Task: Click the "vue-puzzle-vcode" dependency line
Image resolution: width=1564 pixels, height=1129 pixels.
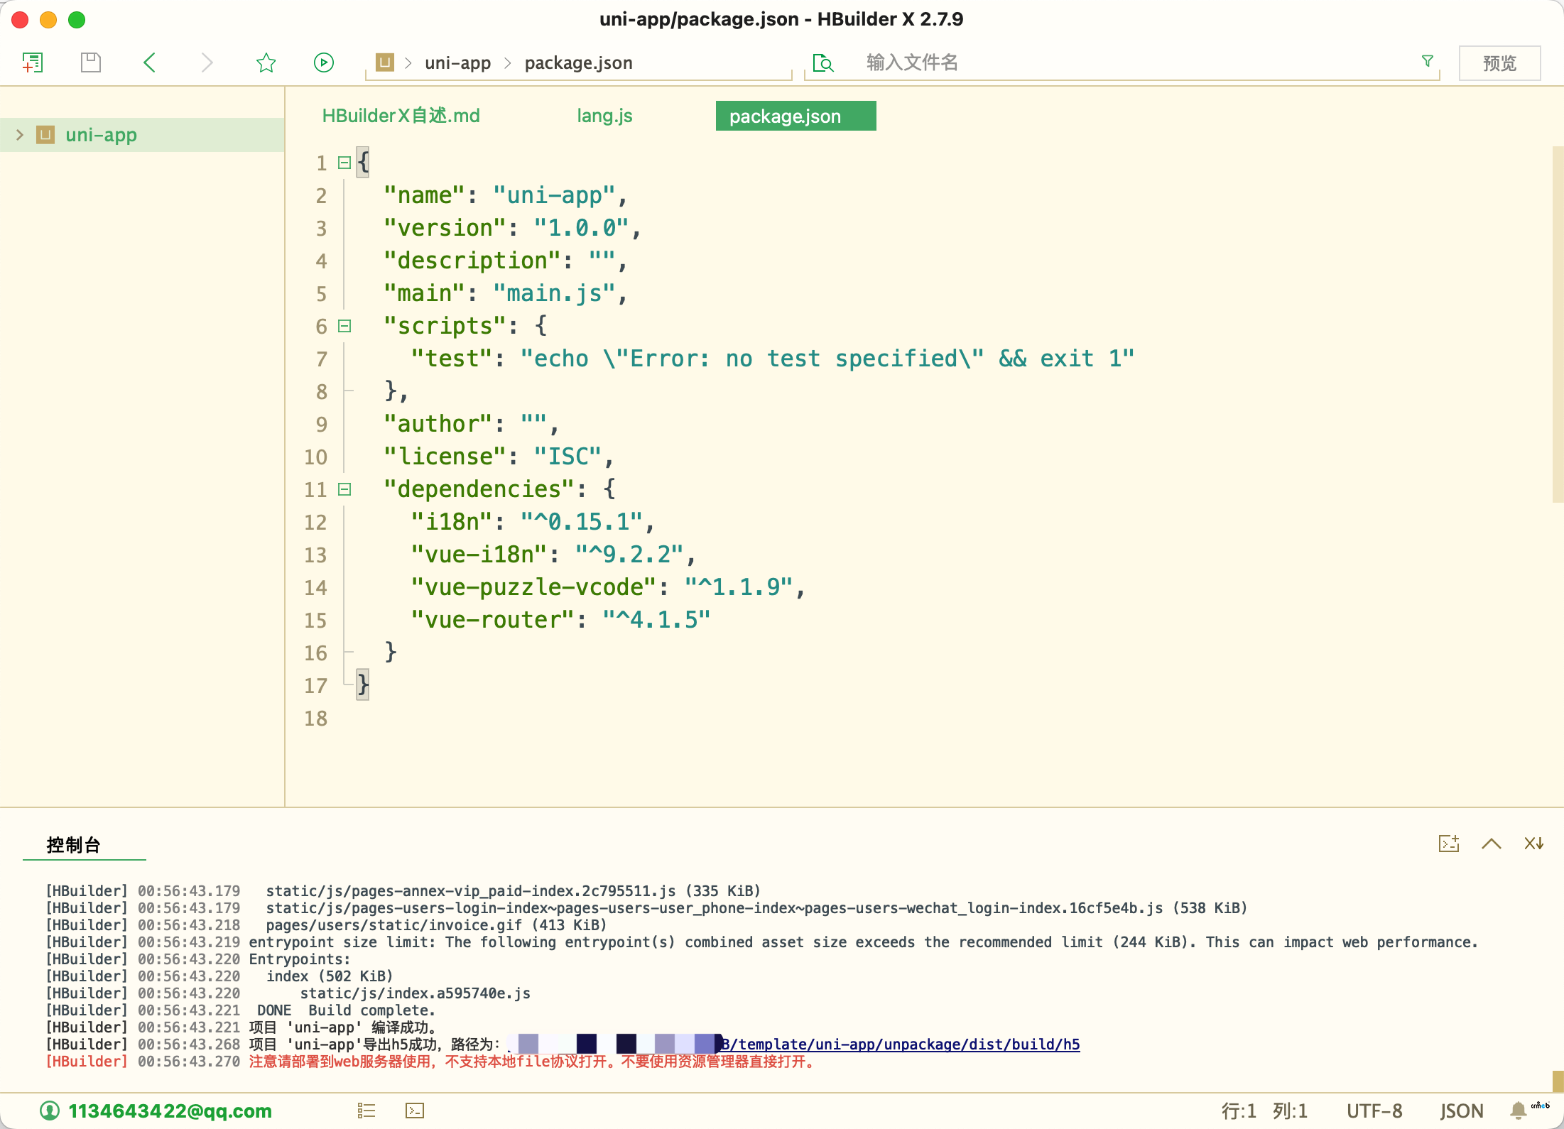Action: 608,587
